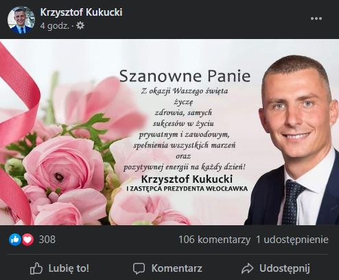Open Krzysztof Kukucki's profile picture
The width and height of the screenshot is (339, 280).
(21, 20)
